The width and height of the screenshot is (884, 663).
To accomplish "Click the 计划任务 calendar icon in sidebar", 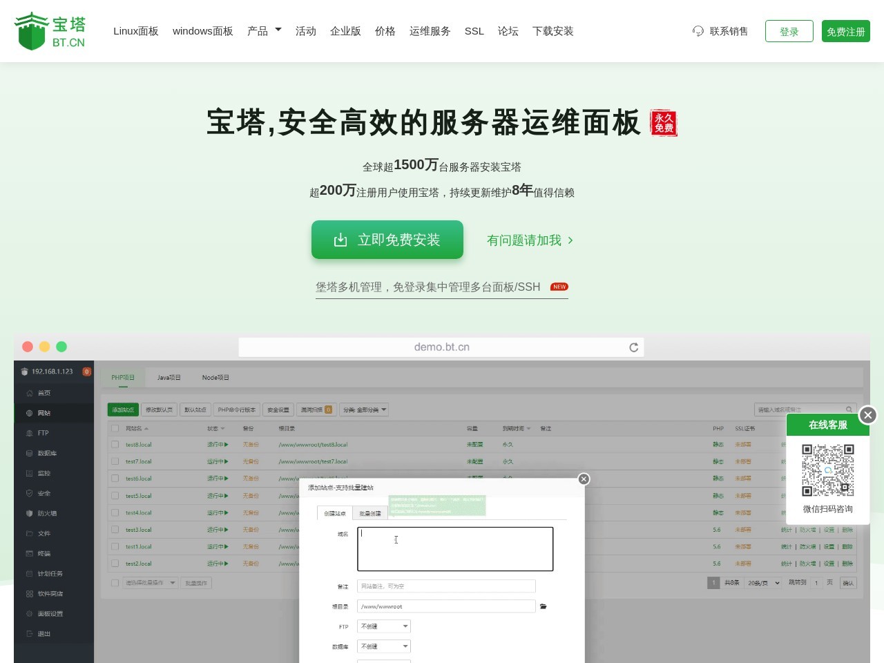I will point(30,573).
